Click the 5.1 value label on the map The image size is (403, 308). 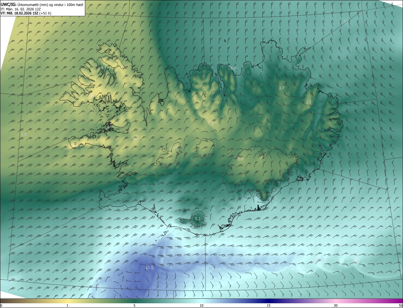click(x=198, y=219)
